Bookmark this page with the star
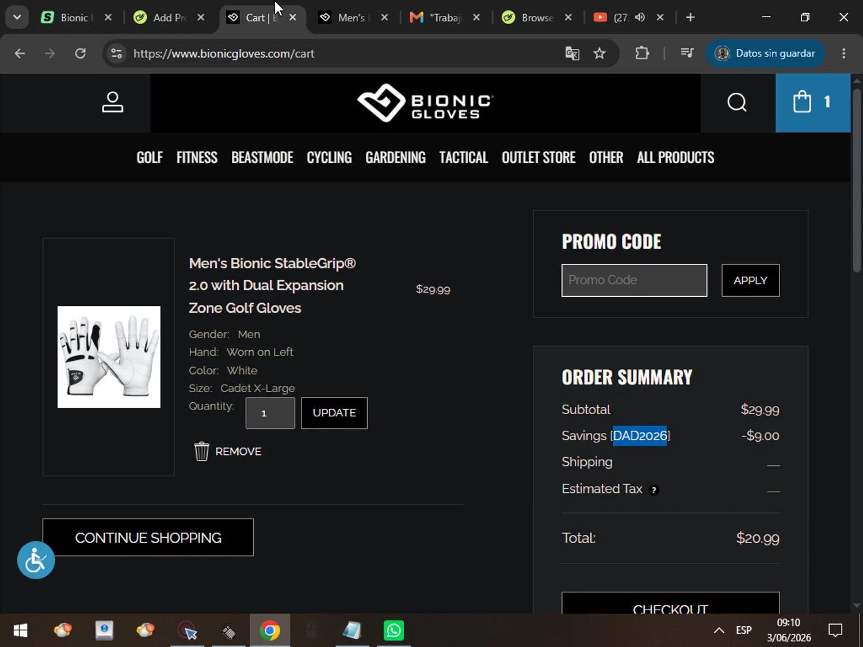This screenshot has width=863, height=647. tap(599, 53)
